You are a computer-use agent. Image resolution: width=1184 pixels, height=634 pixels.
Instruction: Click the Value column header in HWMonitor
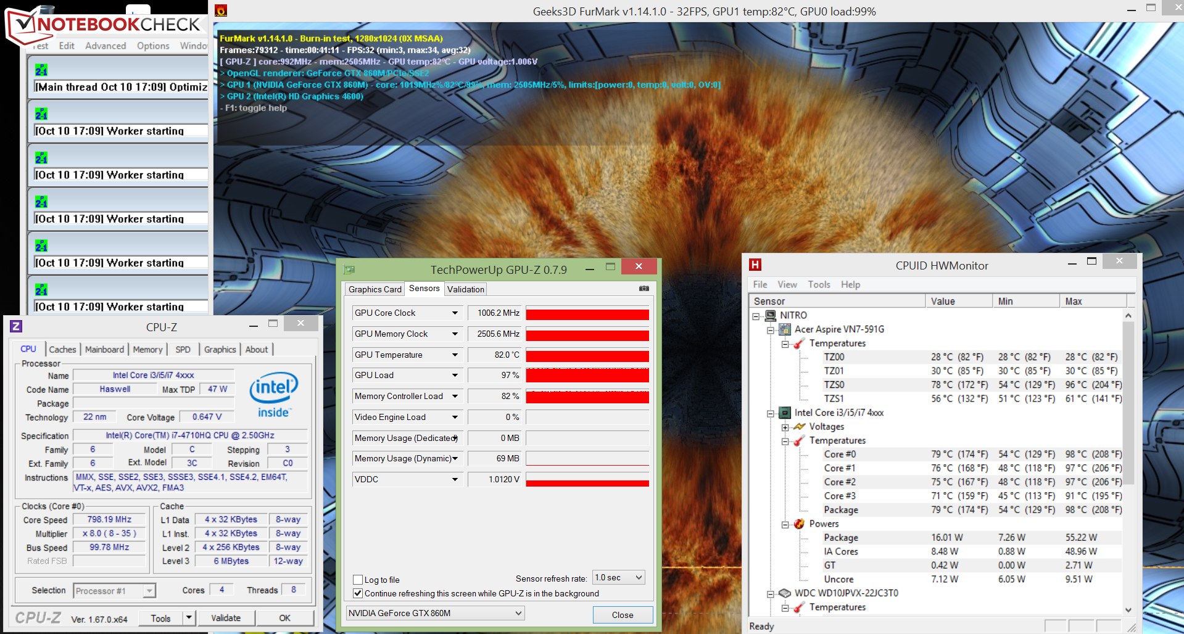point(959,301)
